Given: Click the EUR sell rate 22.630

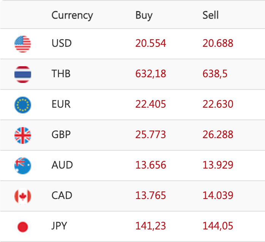Looking at the screenshot, I should coord(218,104).
